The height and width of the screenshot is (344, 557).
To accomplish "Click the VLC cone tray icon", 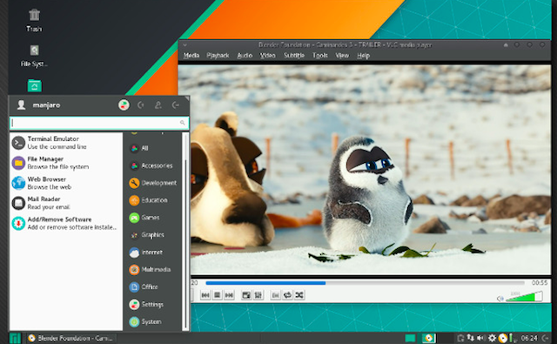I will click(503, 338).
